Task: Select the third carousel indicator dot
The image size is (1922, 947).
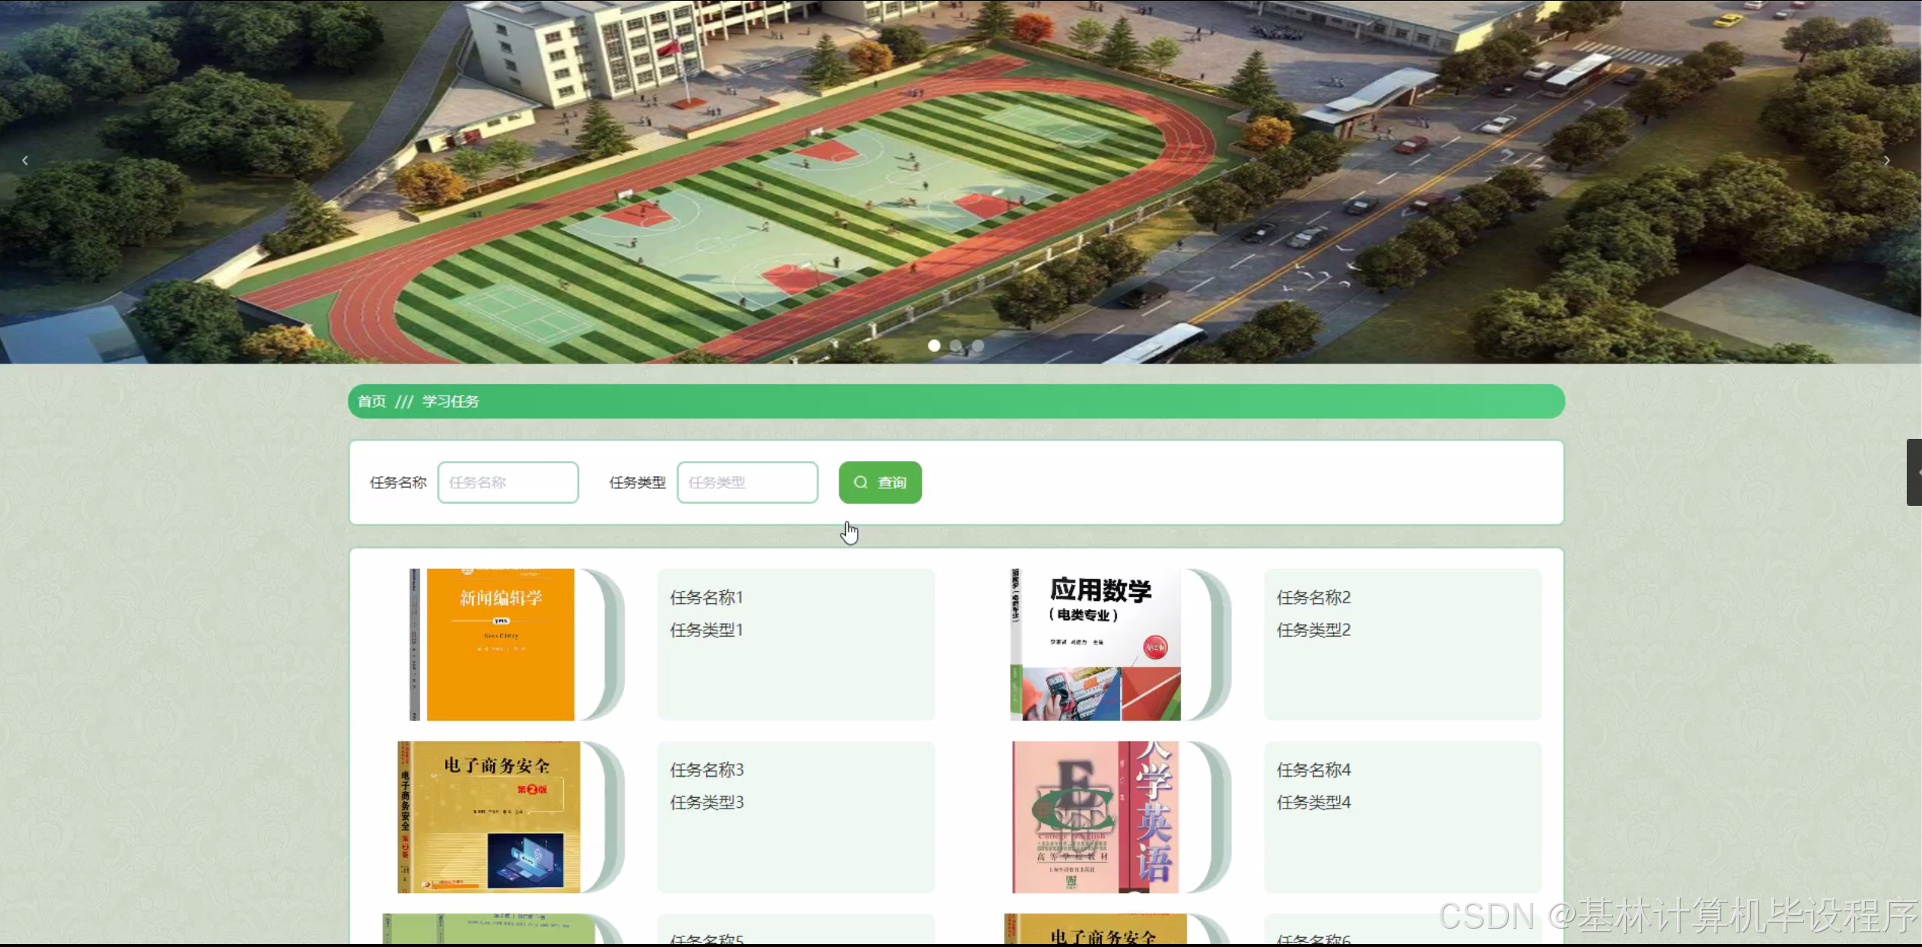Action: (978, 345)
